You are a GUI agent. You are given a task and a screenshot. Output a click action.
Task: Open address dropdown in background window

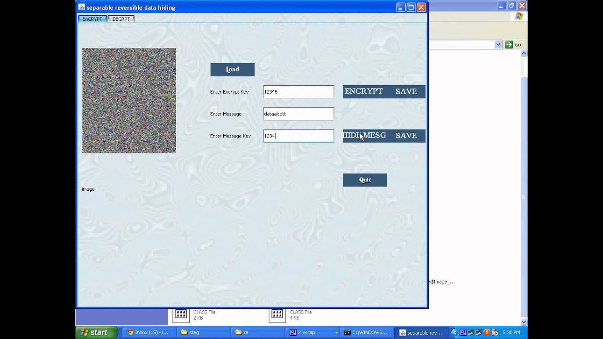498,45
